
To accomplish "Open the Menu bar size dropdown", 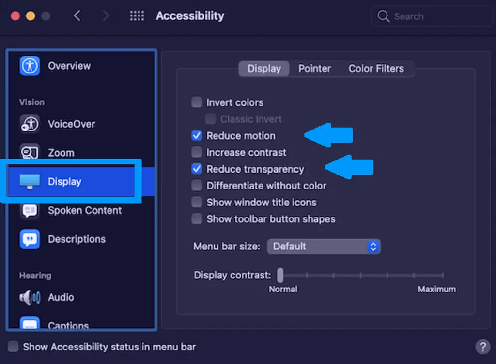I will click(324, 246).
